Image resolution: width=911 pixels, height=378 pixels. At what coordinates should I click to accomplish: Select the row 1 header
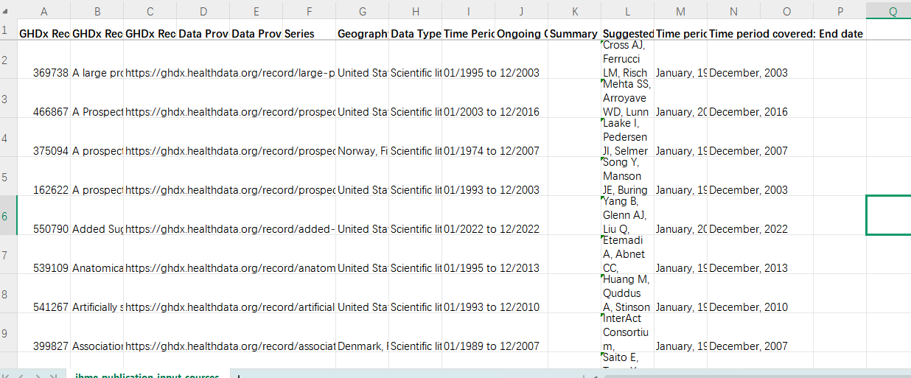(8, 30)
